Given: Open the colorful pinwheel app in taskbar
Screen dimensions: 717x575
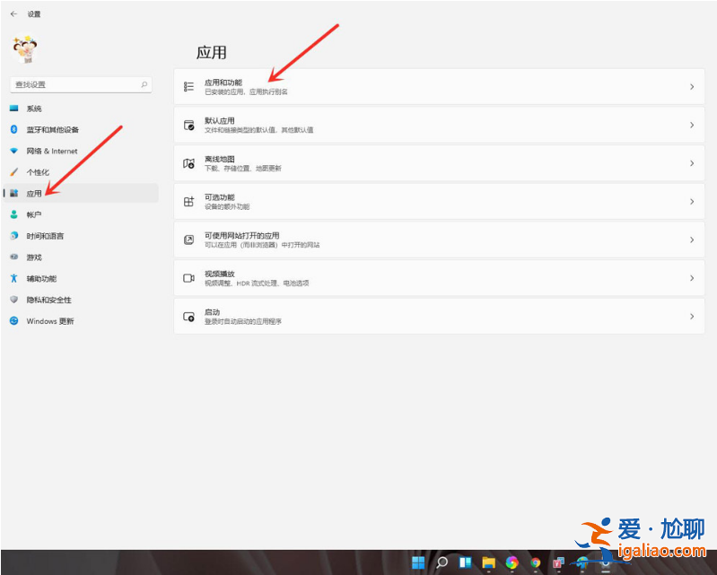Looking at the screenshot, I should 512,562.
